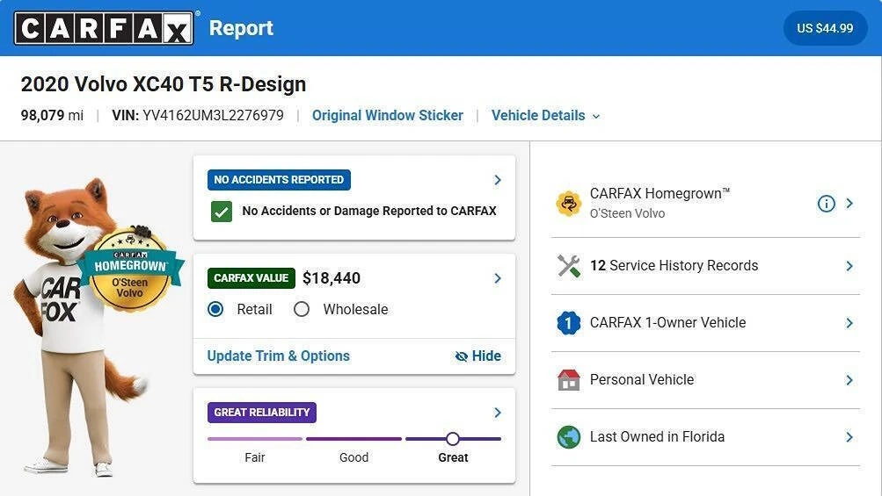Viewport: 882px width, 496px height.
Task: Click the 98,079 mi mileage text
Action: pos(52,116)
